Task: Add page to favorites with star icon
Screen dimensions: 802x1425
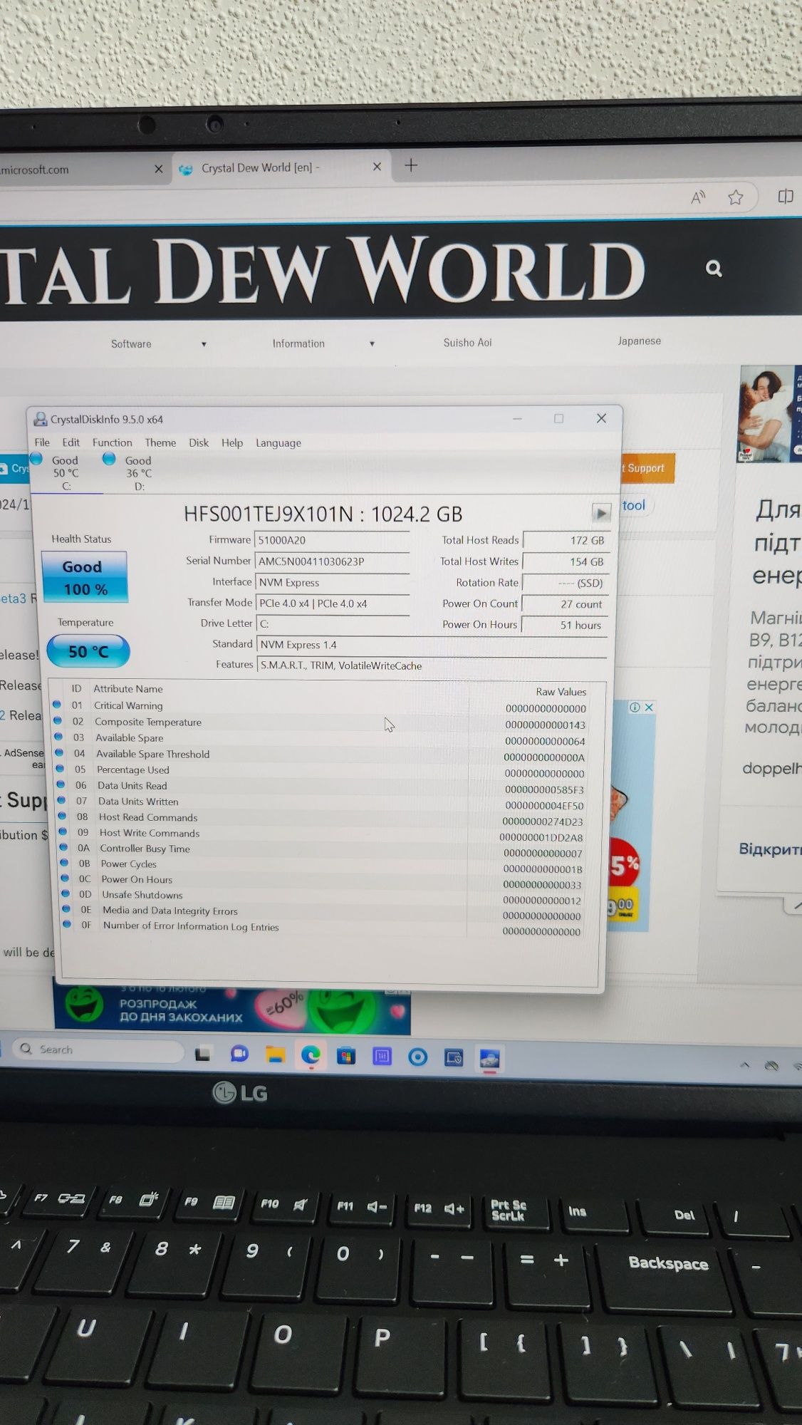Action: click(736, 197)
